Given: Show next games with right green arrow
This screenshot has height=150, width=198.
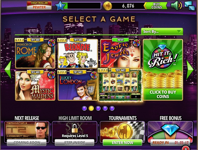Looking at the screenshot, I should (x=190, y=69).
